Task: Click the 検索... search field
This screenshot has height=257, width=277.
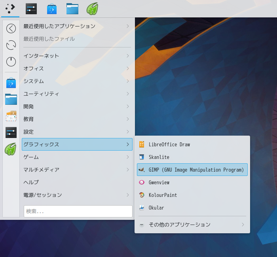Action: click(x=78, y=211)
